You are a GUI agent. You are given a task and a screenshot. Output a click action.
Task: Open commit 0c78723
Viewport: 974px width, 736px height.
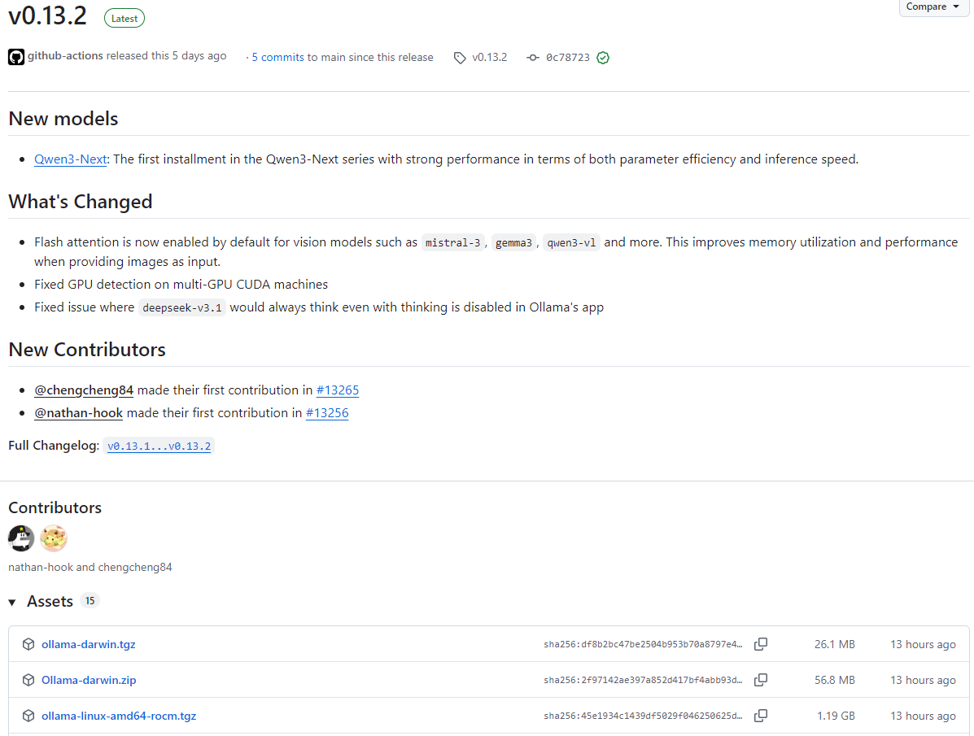(x=568, y=58)
